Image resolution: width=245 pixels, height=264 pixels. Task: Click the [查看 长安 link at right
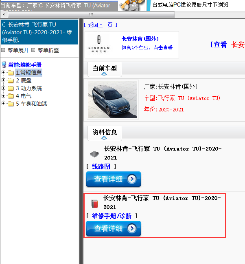pyautogui.click(x=228, y=44)
